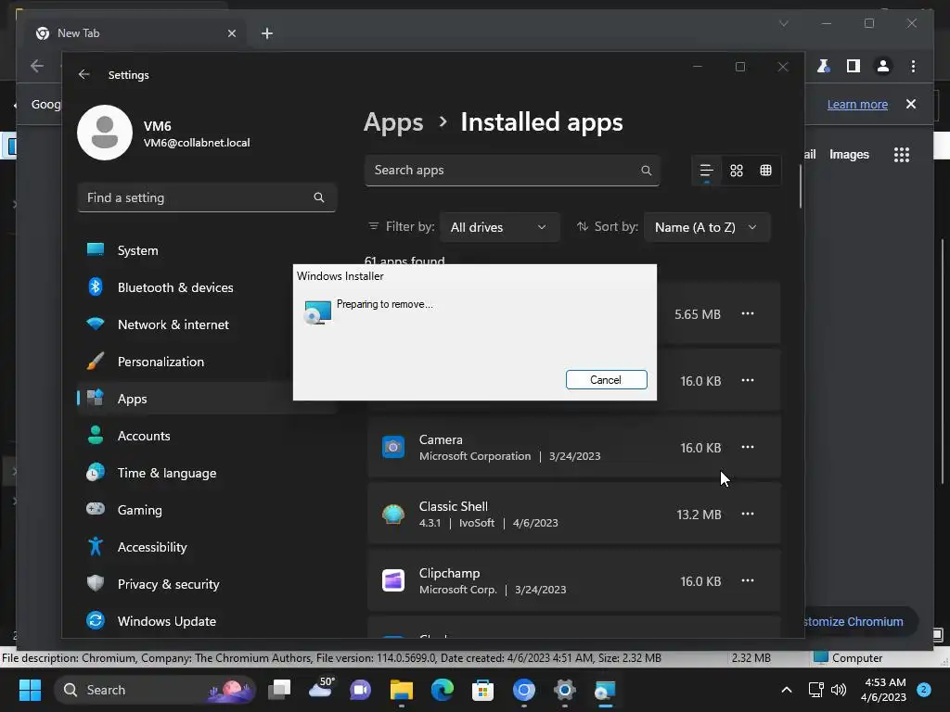
Task: Cancel the Windows Installer removal
Action: pos(606,379)
